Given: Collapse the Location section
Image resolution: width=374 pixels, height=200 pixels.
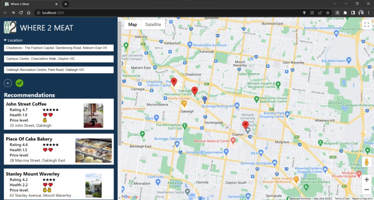Looking at the screenshot, I should click(x=13, y=40).
